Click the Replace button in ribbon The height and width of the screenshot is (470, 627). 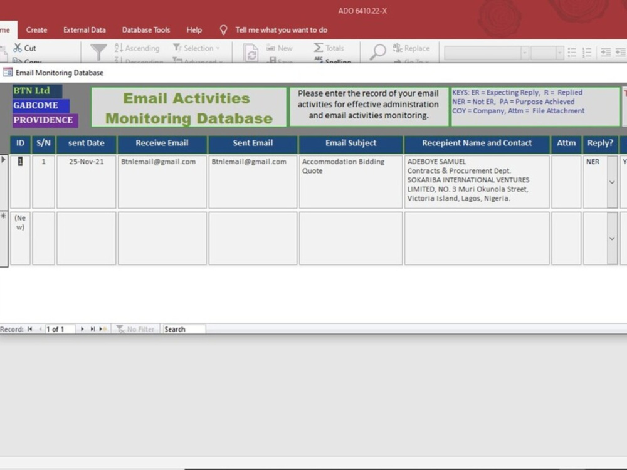pyautogui.click(x=411, y=48)
